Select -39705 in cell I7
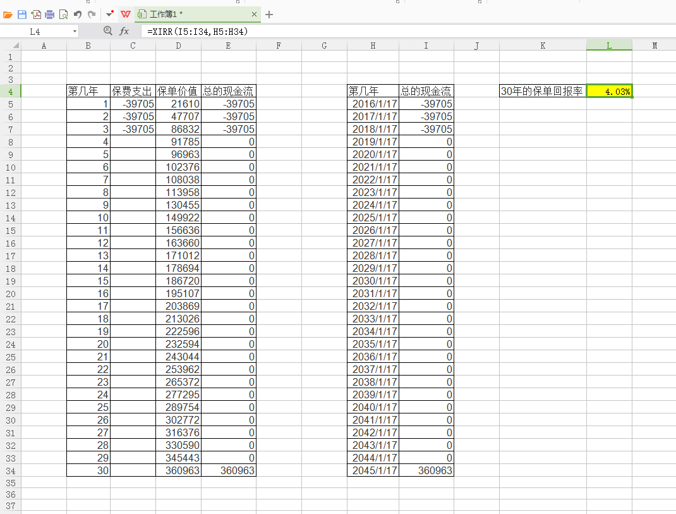Image resolution: width=676 pixels, height=514 pixels. (426, 129)
